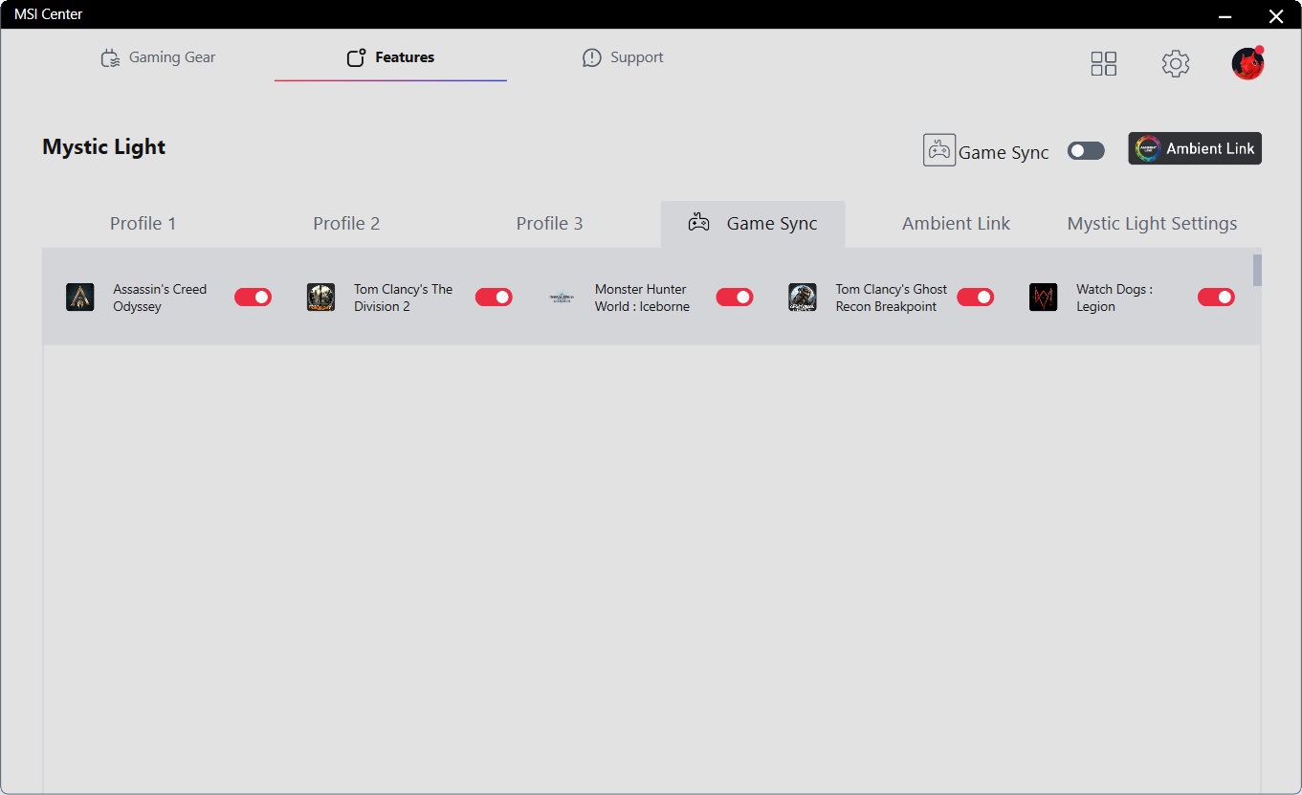Click Tom Clancy's The Division 2 label
Image resolution: width=1302 pixels, height=795 pixels.
pyautogui.click(x=403, y=298)
